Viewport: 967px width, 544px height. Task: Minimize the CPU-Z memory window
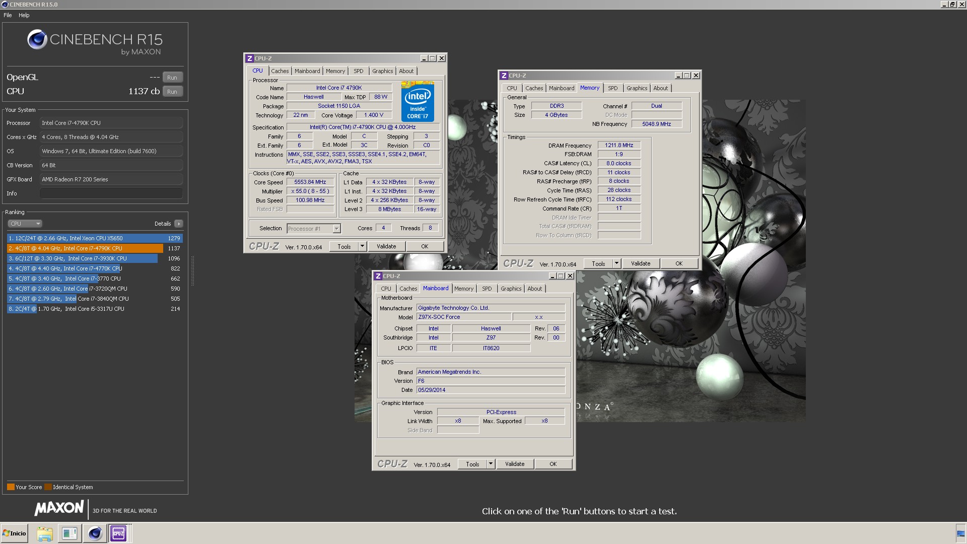(678, 76)
